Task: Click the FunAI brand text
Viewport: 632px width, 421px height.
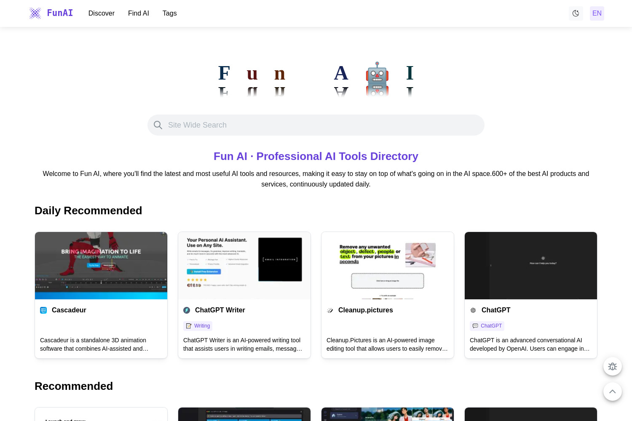Action: point(60,13)
